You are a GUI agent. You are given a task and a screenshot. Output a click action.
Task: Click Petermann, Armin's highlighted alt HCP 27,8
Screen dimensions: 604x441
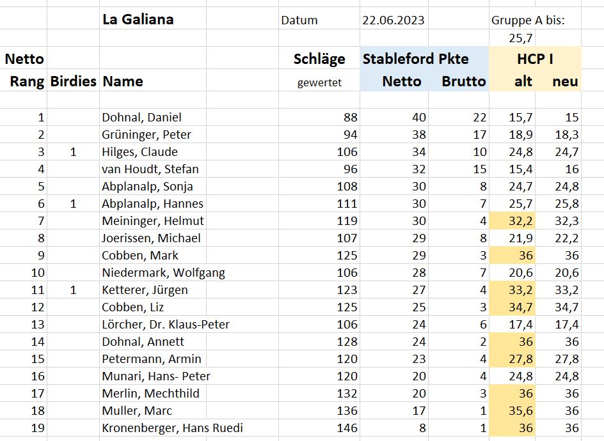coord(512,359)
